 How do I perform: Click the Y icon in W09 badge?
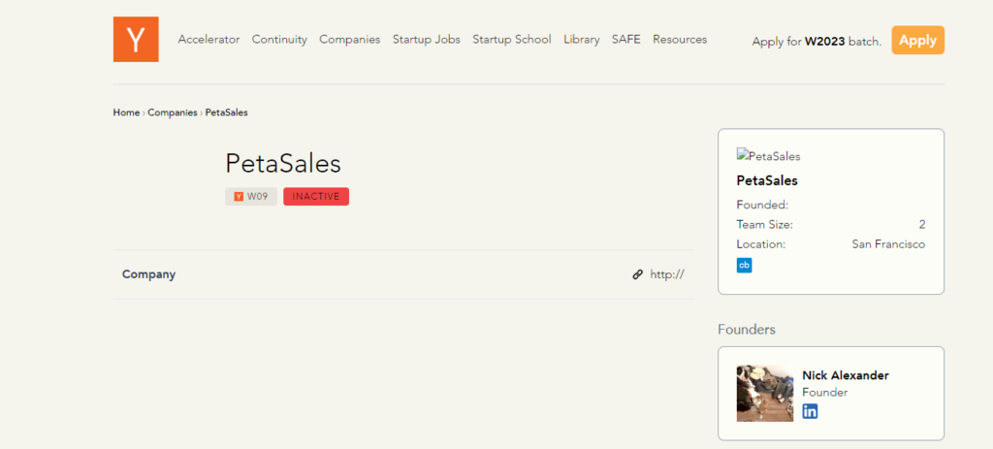[239, 197]
